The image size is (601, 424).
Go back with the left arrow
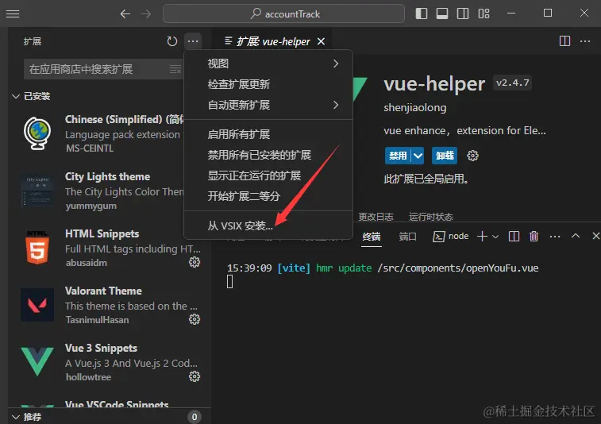pyautogui.click(x=125, y=14)
